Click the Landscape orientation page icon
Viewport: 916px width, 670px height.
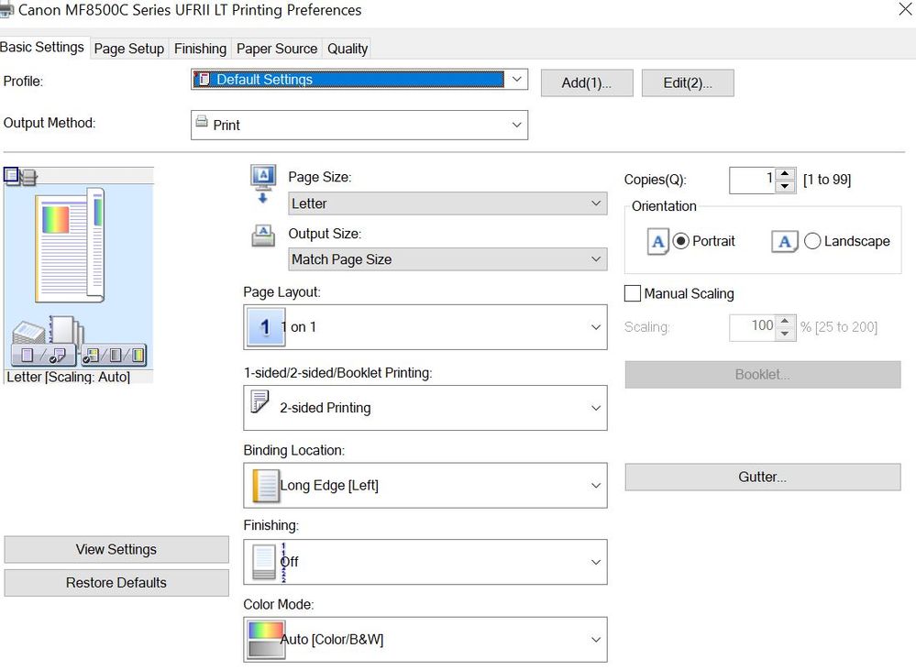784,242
